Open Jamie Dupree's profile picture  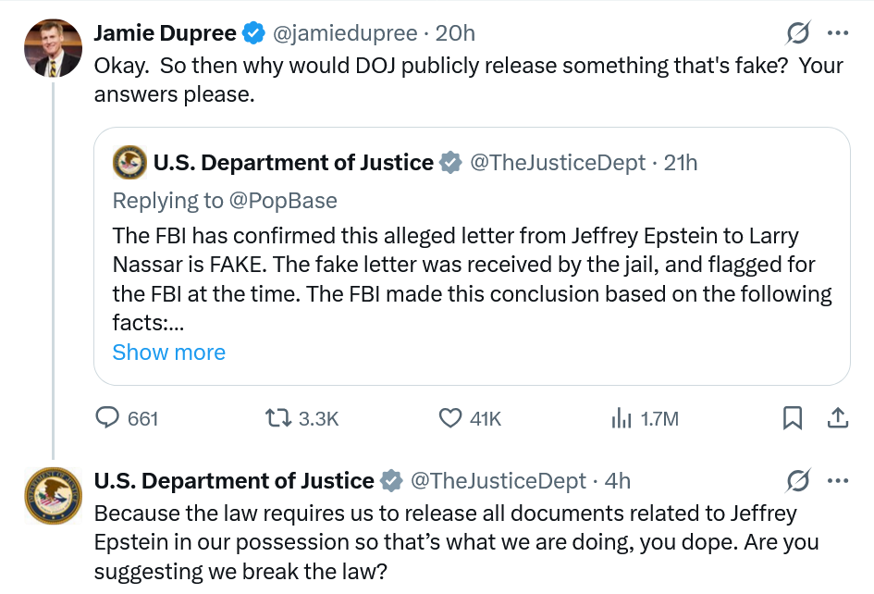pos(53,48)
